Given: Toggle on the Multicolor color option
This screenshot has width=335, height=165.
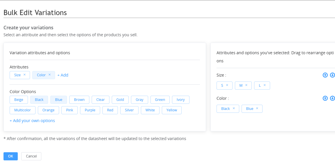Looking at the screenshot, I should pos(22,110).
